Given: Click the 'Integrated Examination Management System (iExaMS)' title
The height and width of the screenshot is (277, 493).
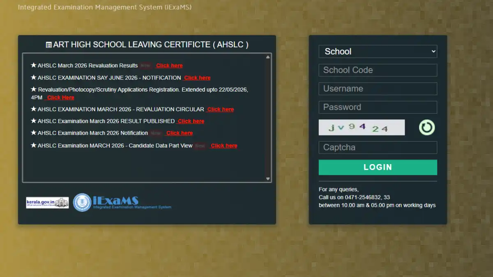Looking at the screenshot, I should [x=105, y=7].
